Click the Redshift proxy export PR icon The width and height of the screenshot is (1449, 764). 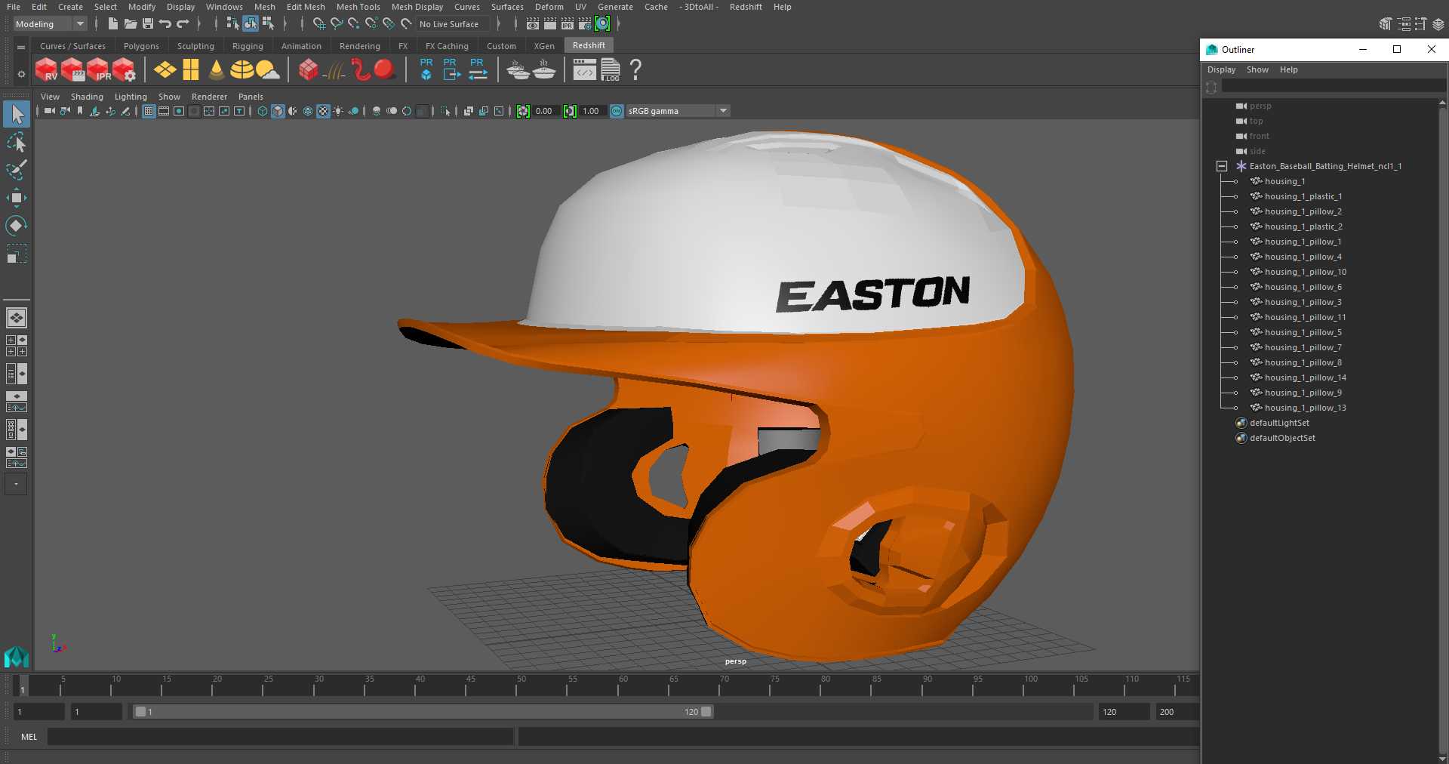(451, 69)
